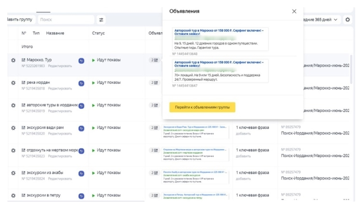Click the № column header

coord(24,33)
